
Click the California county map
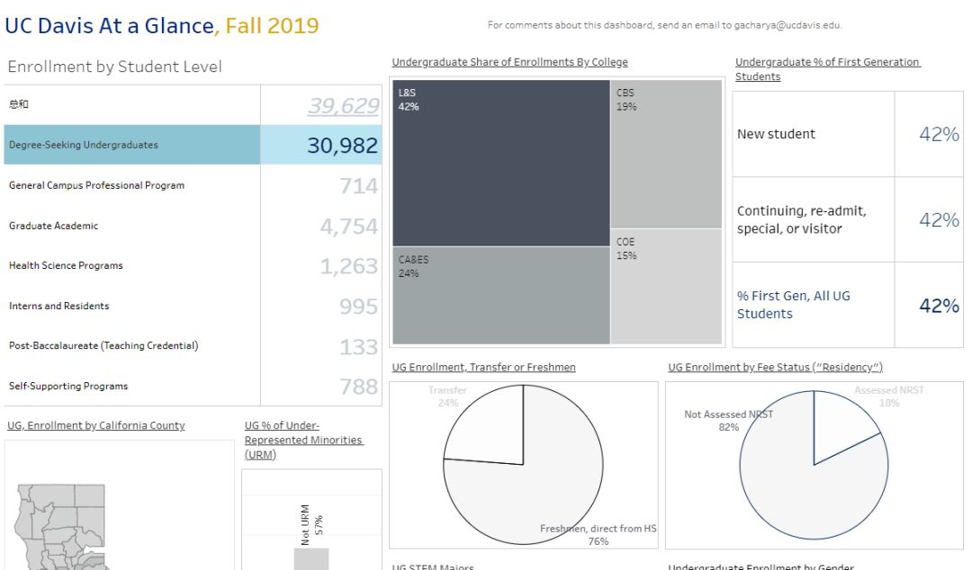[61, 527]
